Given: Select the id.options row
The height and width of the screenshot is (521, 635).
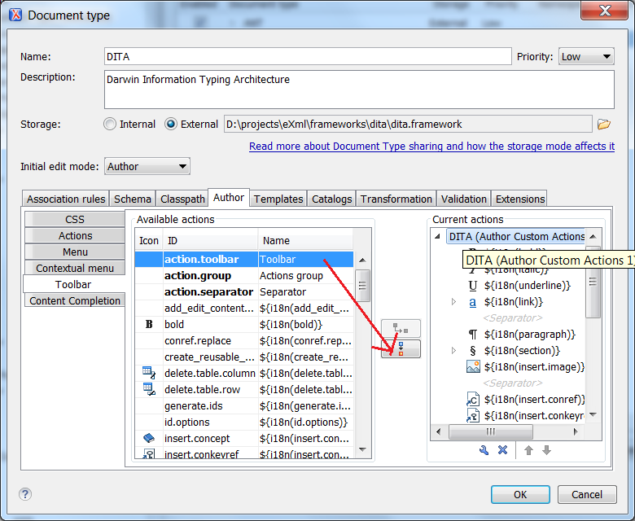Looking at the screenshot, I should click(244, 422).
